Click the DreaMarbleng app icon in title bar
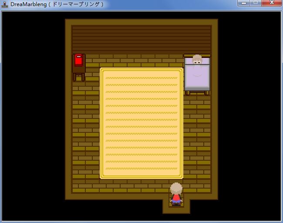 [5, 4]
